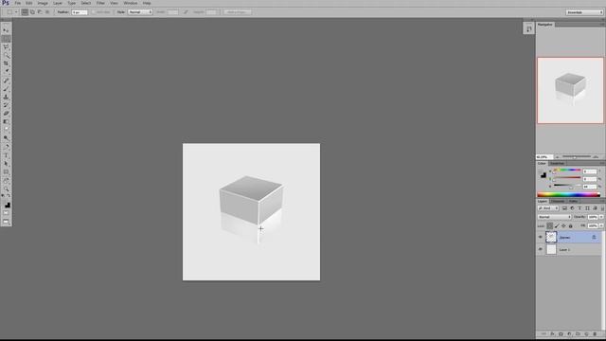The height and width of the screenshot is (341, 606).
Task: Open the Image menu
Action: [43, 3]
